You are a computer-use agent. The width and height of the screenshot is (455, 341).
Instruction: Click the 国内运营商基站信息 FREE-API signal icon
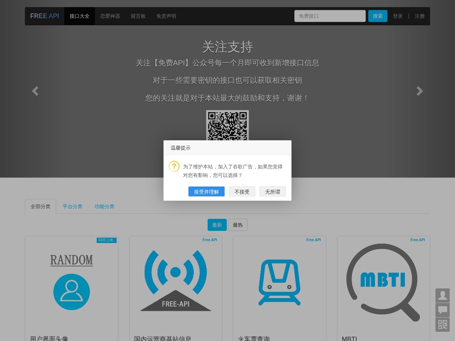click(175, 281)
